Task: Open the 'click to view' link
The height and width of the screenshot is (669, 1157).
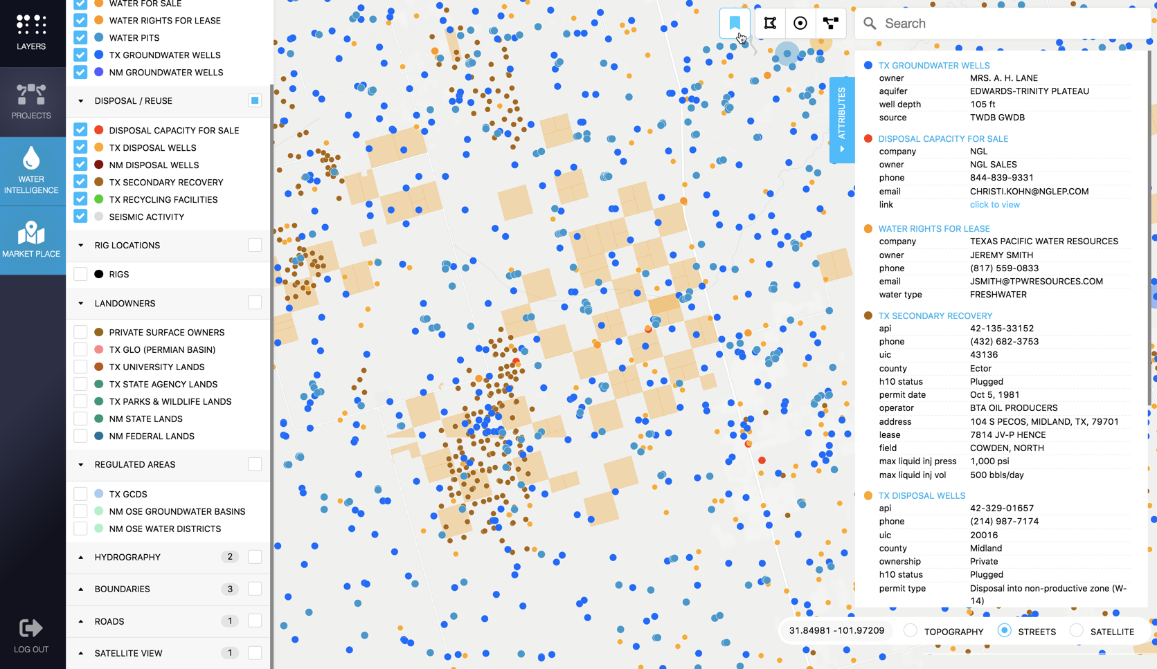Action: (994, 205)
